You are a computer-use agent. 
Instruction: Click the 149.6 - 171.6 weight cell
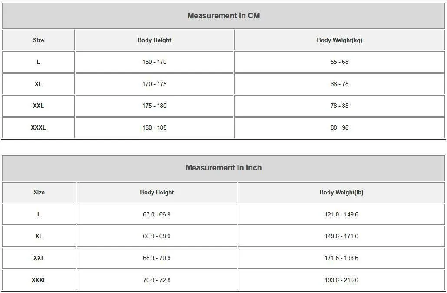341,236
